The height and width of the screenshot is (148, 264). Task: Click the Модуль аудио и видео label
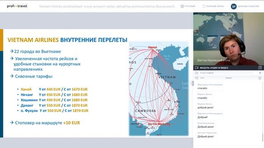pos(214,68)
